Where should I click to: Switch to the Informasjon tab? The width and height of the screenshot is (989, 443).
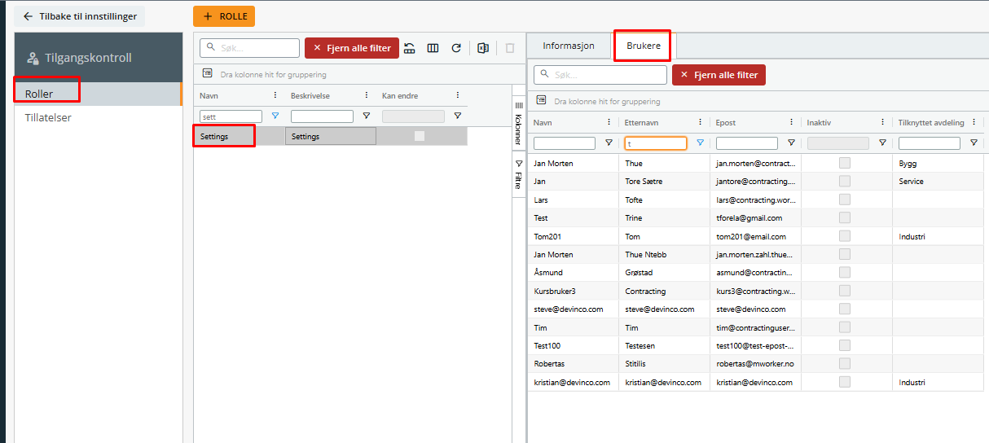click(x=569, y=46)
